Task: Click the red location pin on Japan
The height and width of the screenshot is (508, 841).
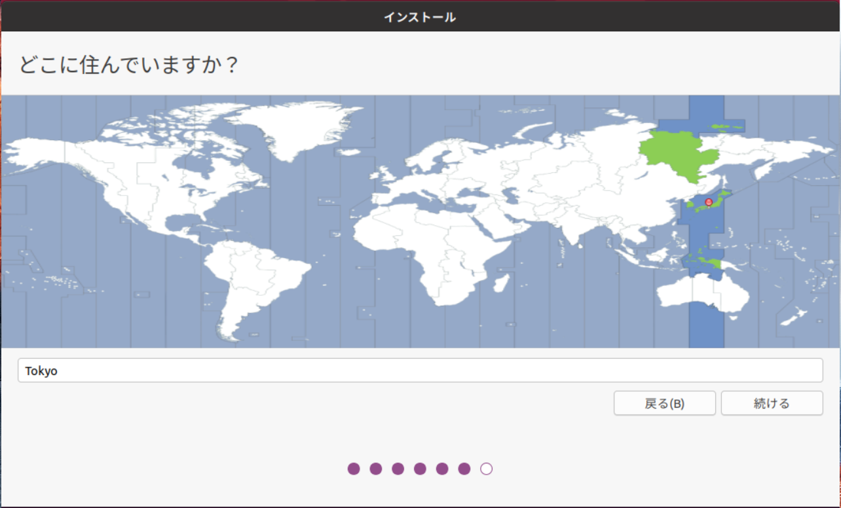Action: click(709, 202)
